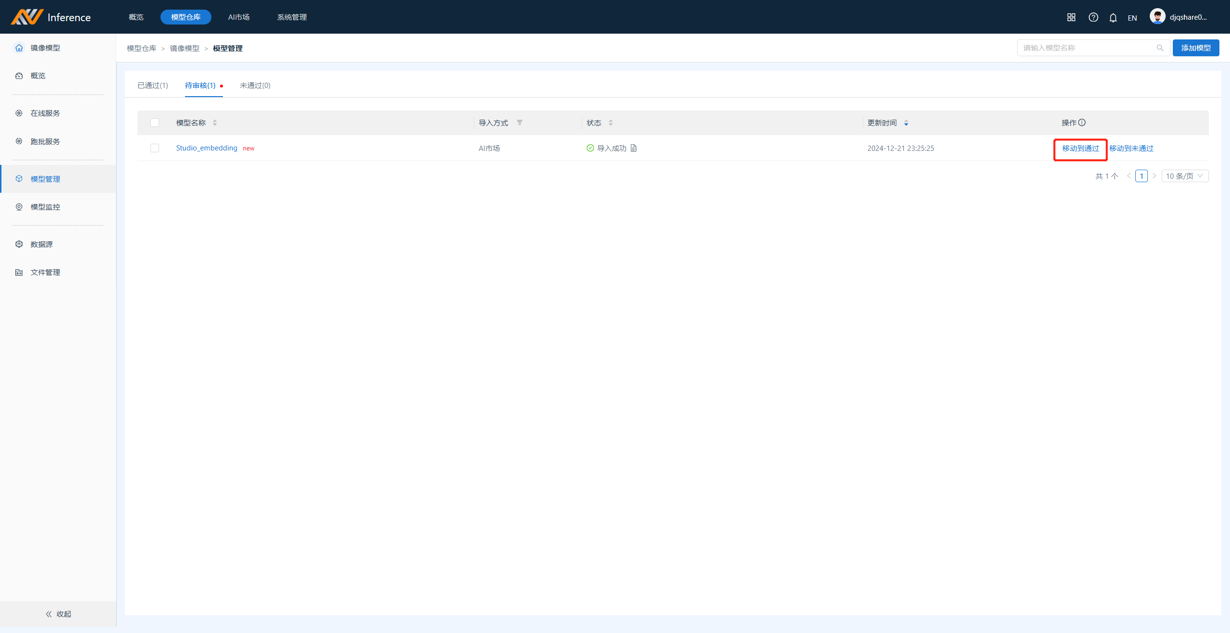Click the info icon beside 操作
Screen dimensions: 1230x633
click(1082, 123)
